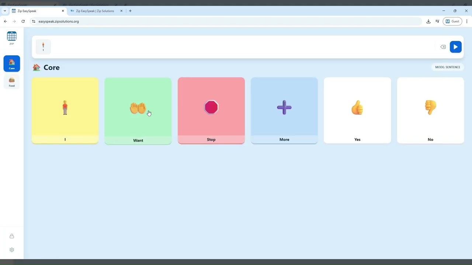View site information icon in address bar
Screen dimensions: 472x265
click(34, 21)
